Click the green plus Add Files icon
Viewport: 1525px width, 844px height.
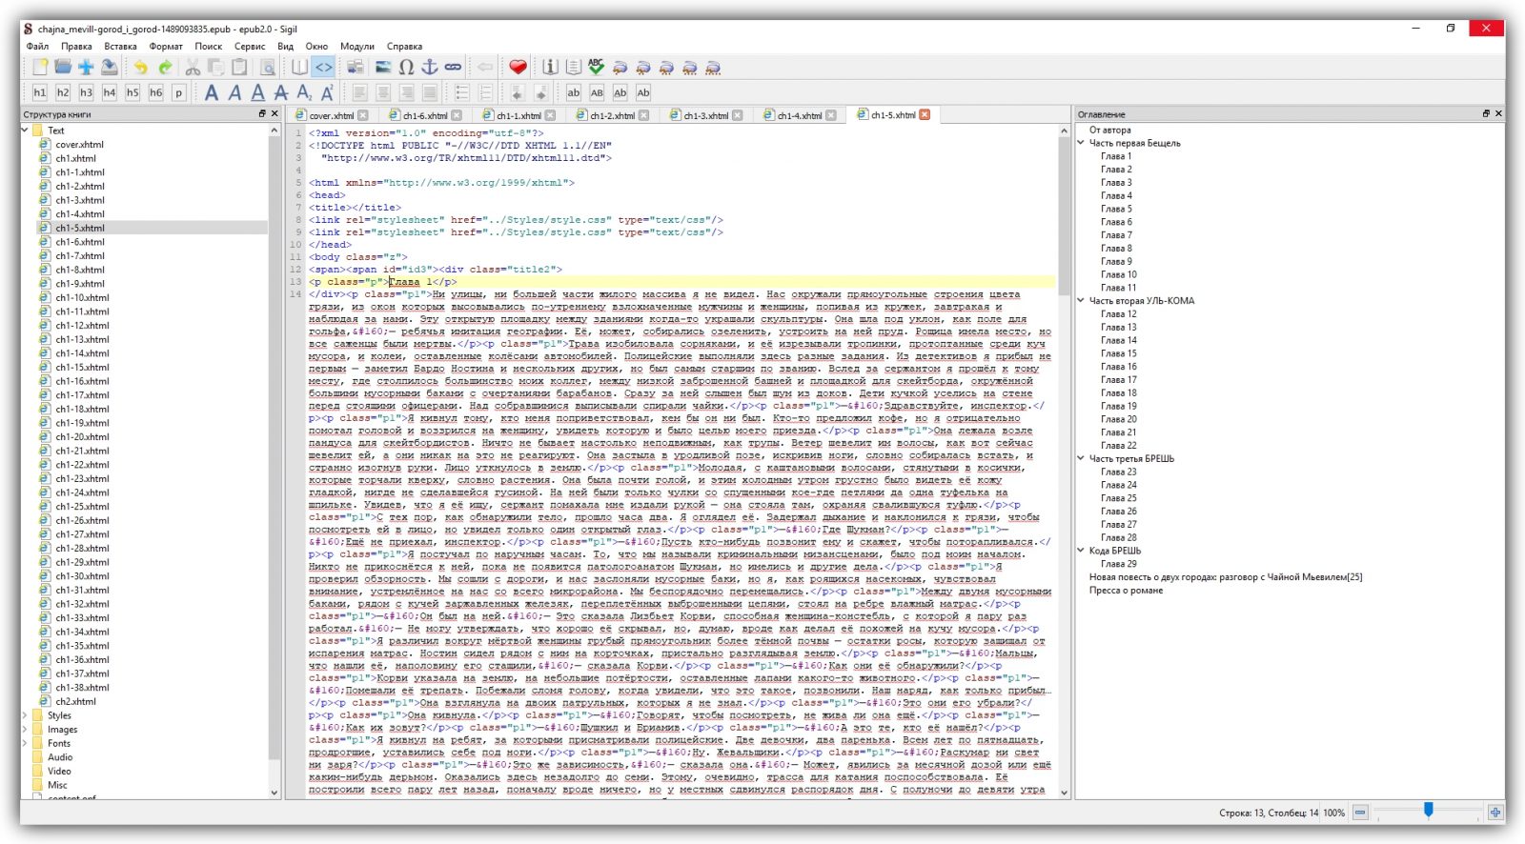point(86,67)
